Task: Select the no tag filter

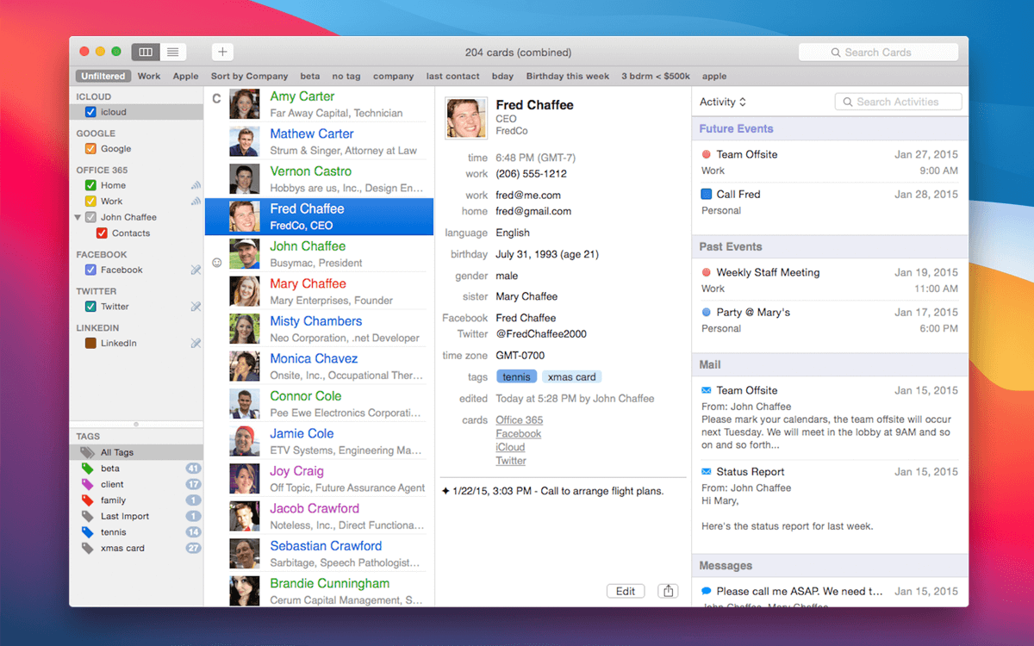Action: click(x=346, y=76)
